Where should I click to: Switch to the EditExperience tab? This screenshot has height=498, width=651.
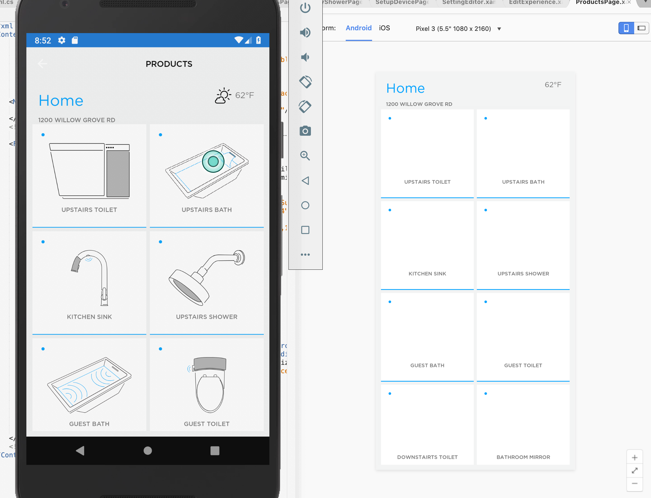(x=535, y=2)
